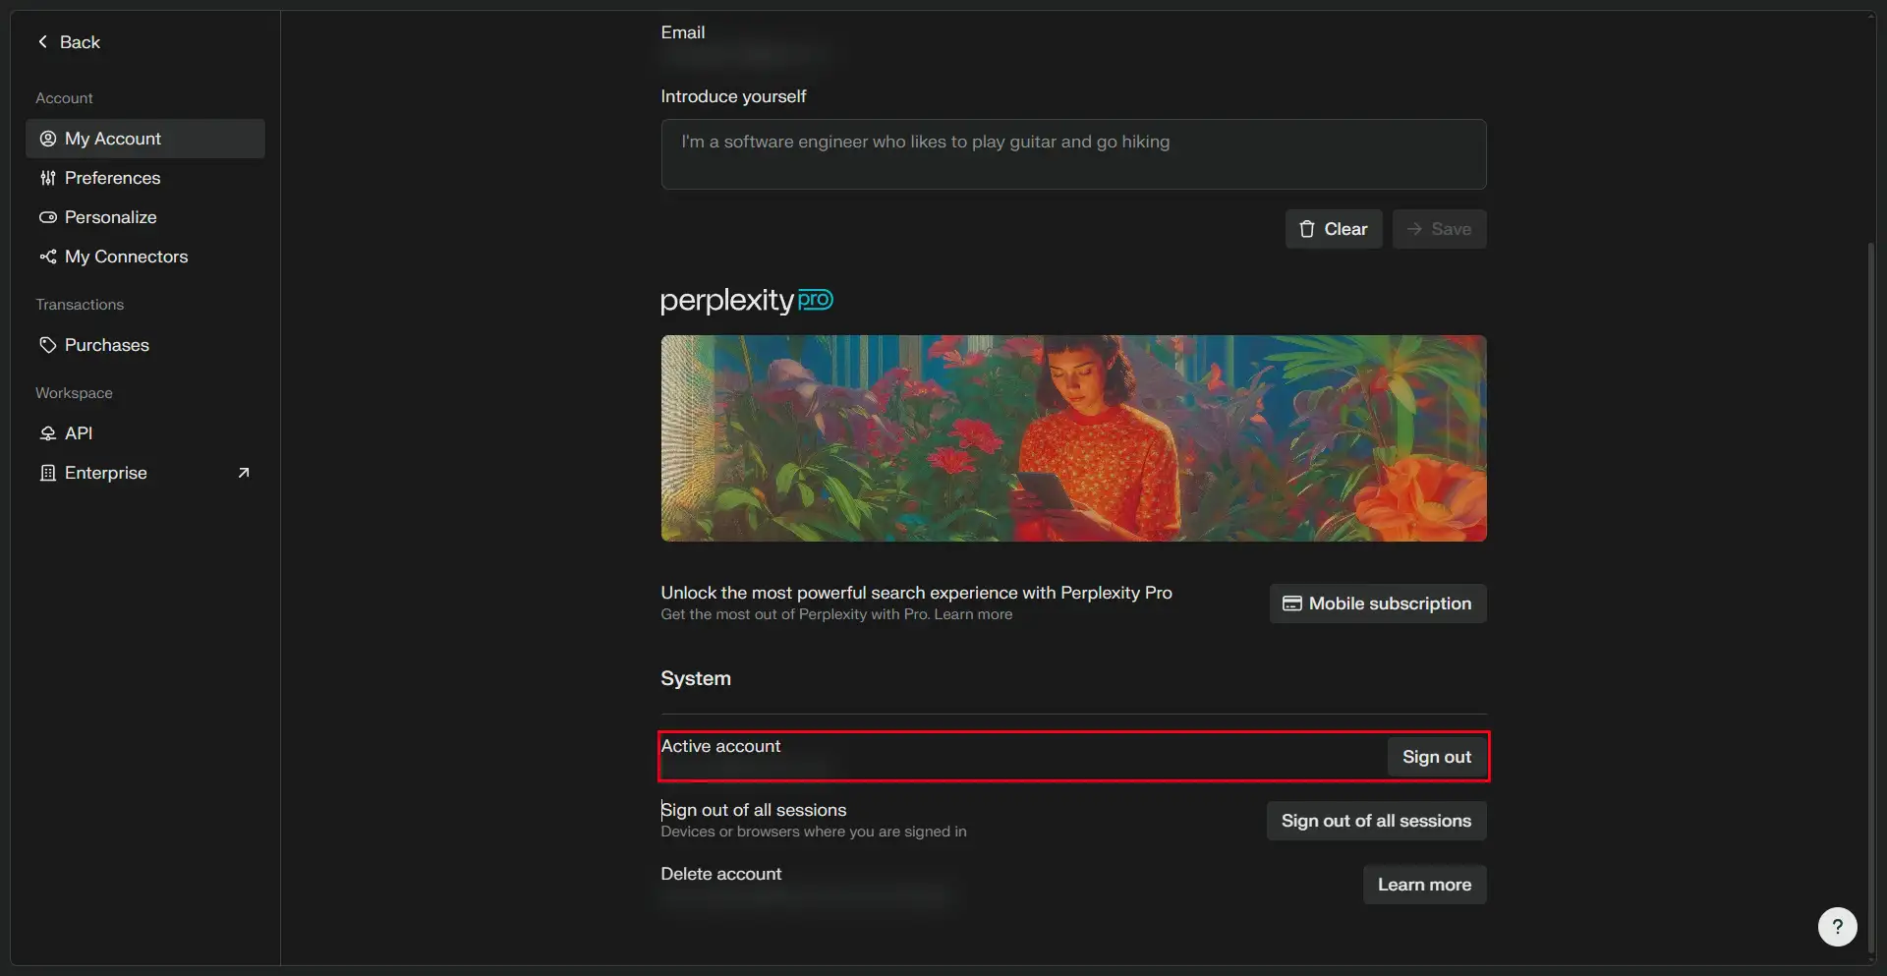The width and height of the screenshot is (1887, 976).
Task: Click the Active account label
Action: click(x=720, y=746)
